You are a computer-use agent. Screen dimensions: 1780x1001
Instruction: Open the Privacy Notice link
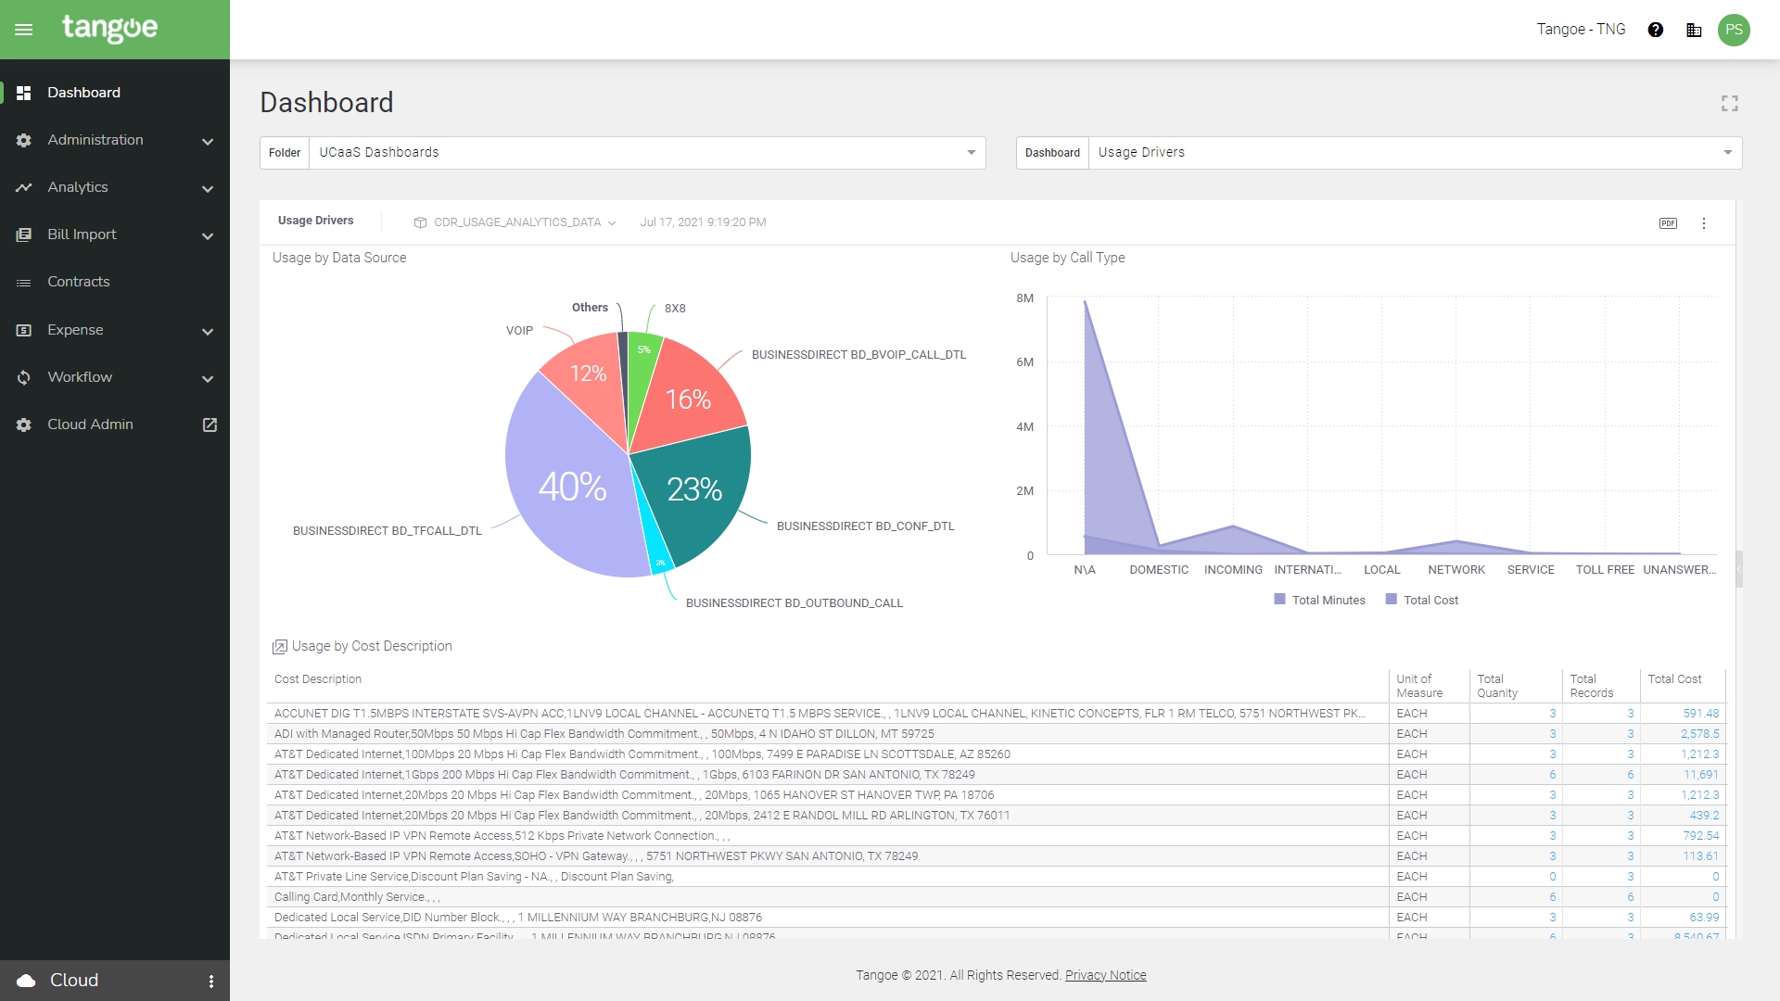(1105, 975)
